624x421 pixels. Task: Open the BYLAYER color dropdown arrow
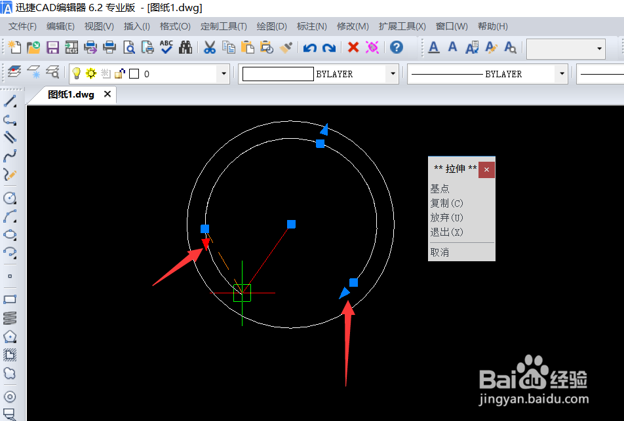pyautogui.click(x=393, y=73)
